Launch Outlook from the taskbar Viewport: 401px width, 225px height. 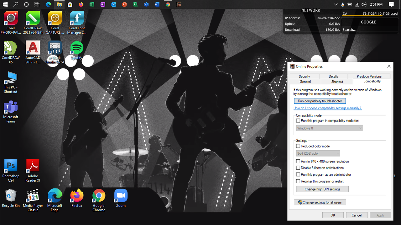point(113,4)
